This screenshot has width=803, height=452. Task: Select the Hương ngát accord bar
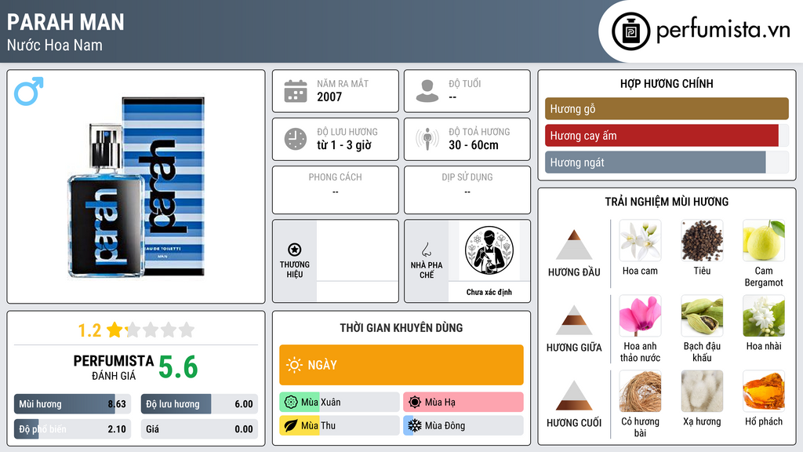[667, 162]
